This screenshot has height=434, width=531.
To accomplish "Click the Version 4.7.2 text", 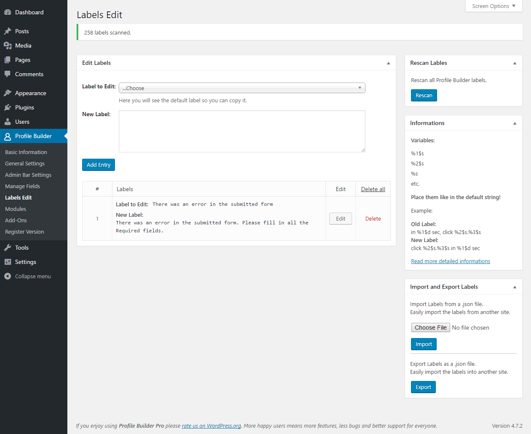I will [x=507, y=426].
